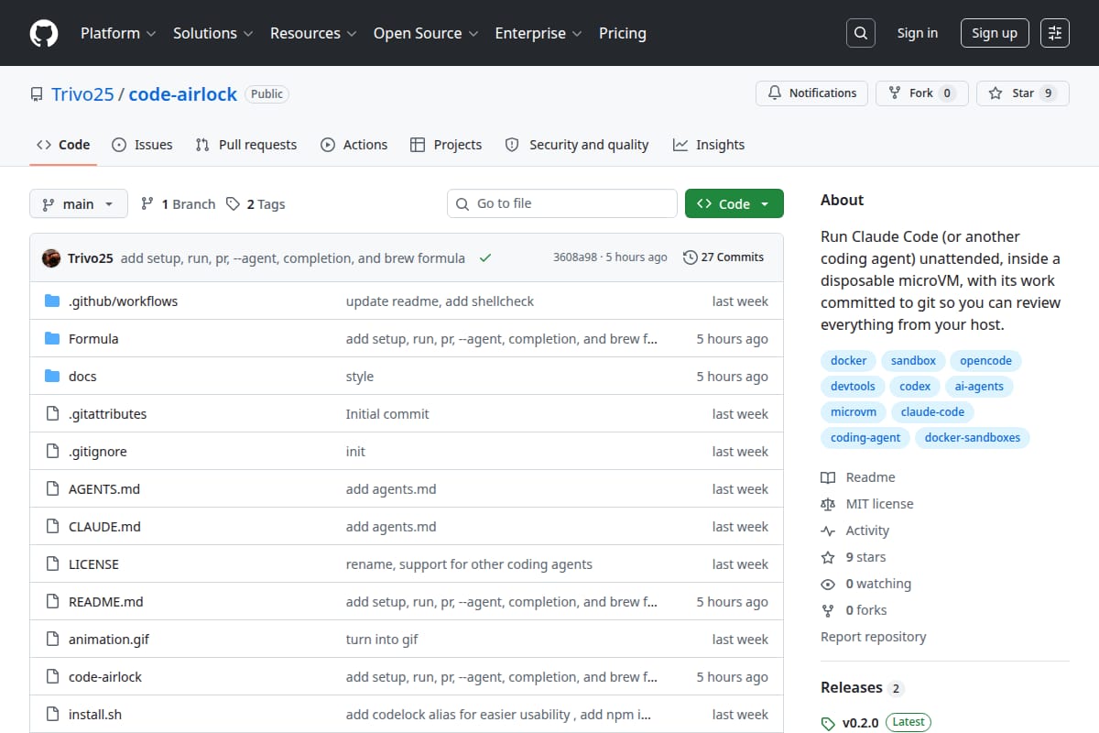Open the green Code dropdown button
The height and width of the screenshot is (733, 1099).
(734, 203)
